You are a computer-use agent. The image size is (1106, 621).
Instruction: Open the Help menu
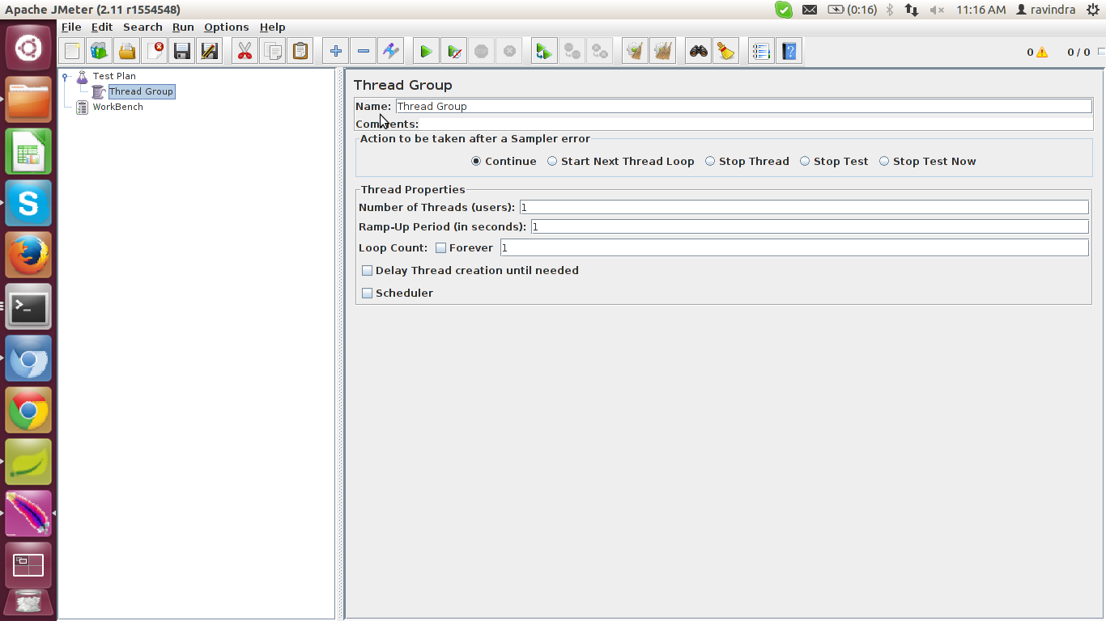coord(272,27)
